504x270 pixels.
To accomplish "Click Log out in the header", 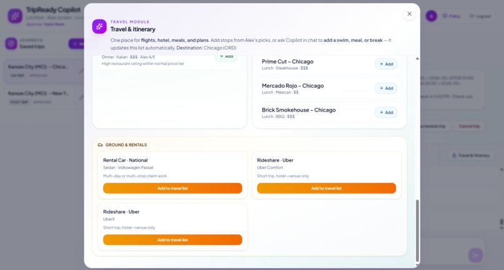I will coord(480,16).
